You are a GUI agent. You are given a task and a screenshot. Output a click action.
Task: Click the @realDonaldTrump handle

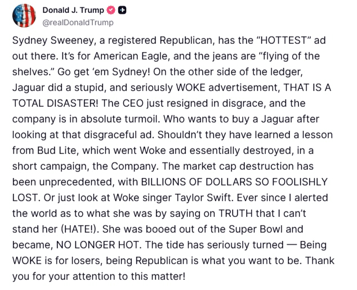[78, 22]
